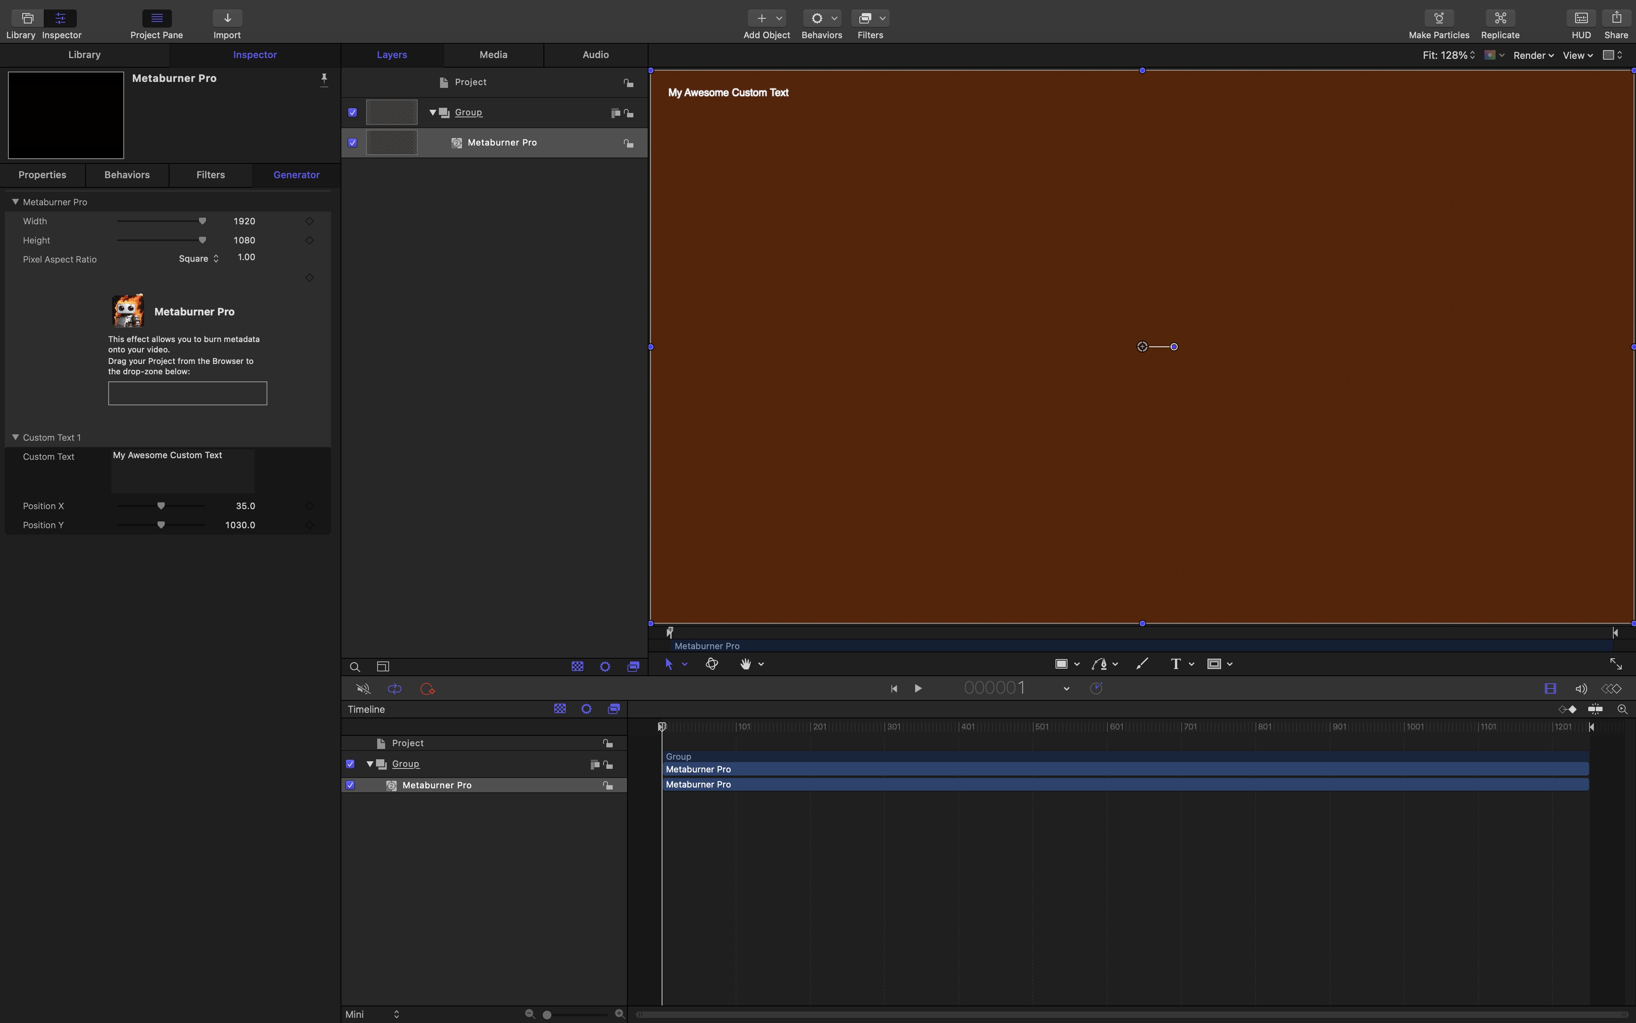Collapse the Custom Text 1 section

(15, 437)
